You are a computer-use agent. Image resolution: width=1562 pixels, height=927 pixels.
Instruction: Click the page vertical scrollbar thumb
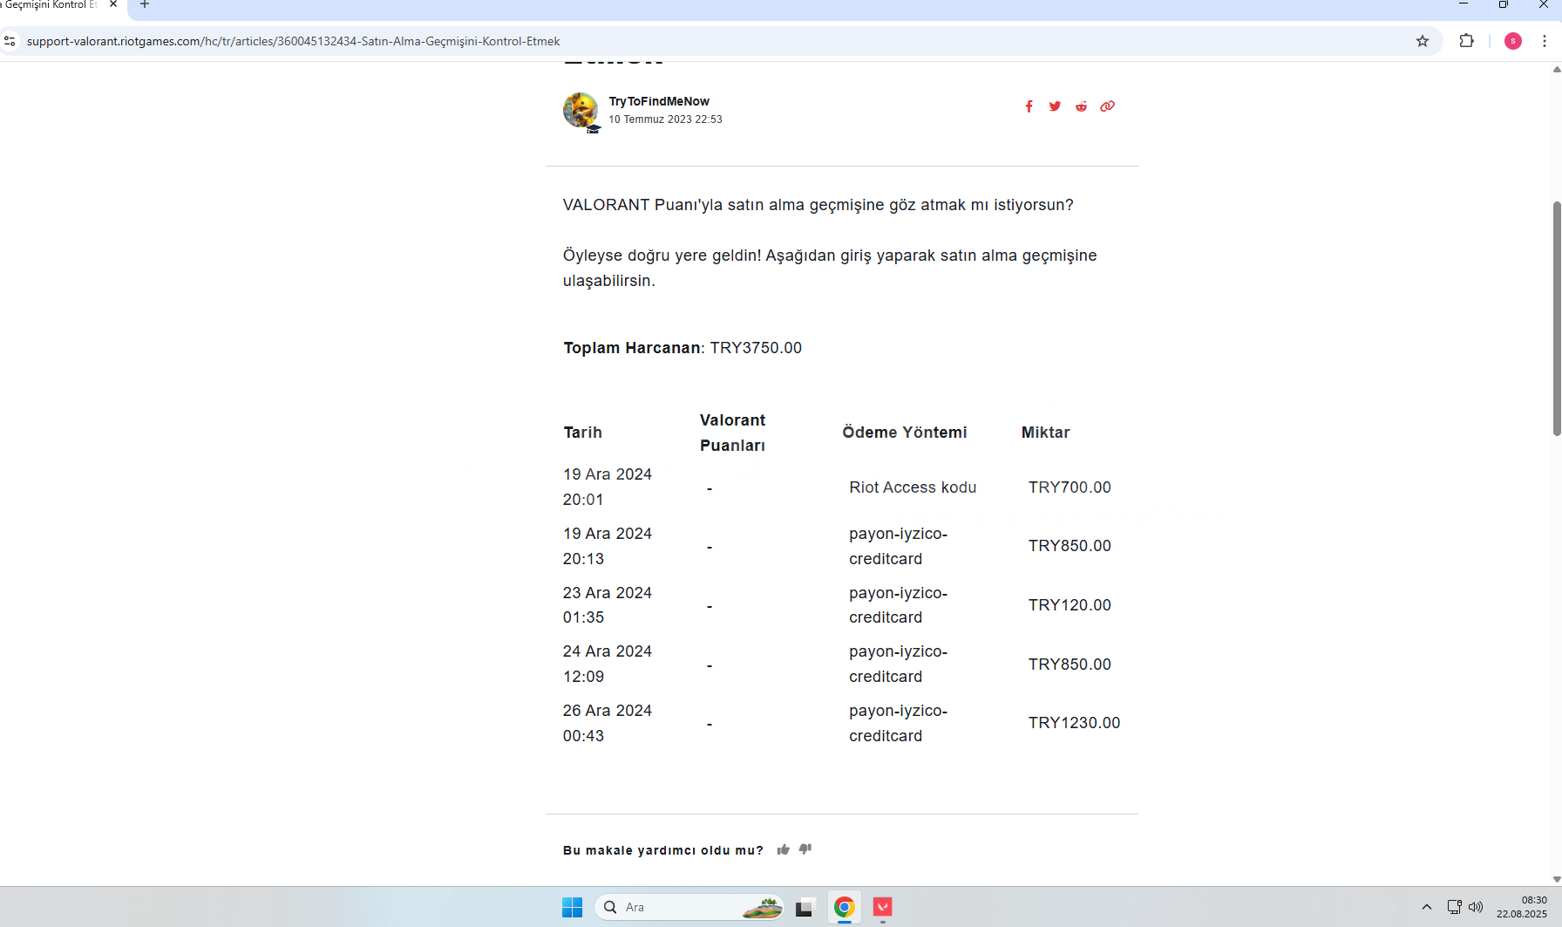(1557, 318)
